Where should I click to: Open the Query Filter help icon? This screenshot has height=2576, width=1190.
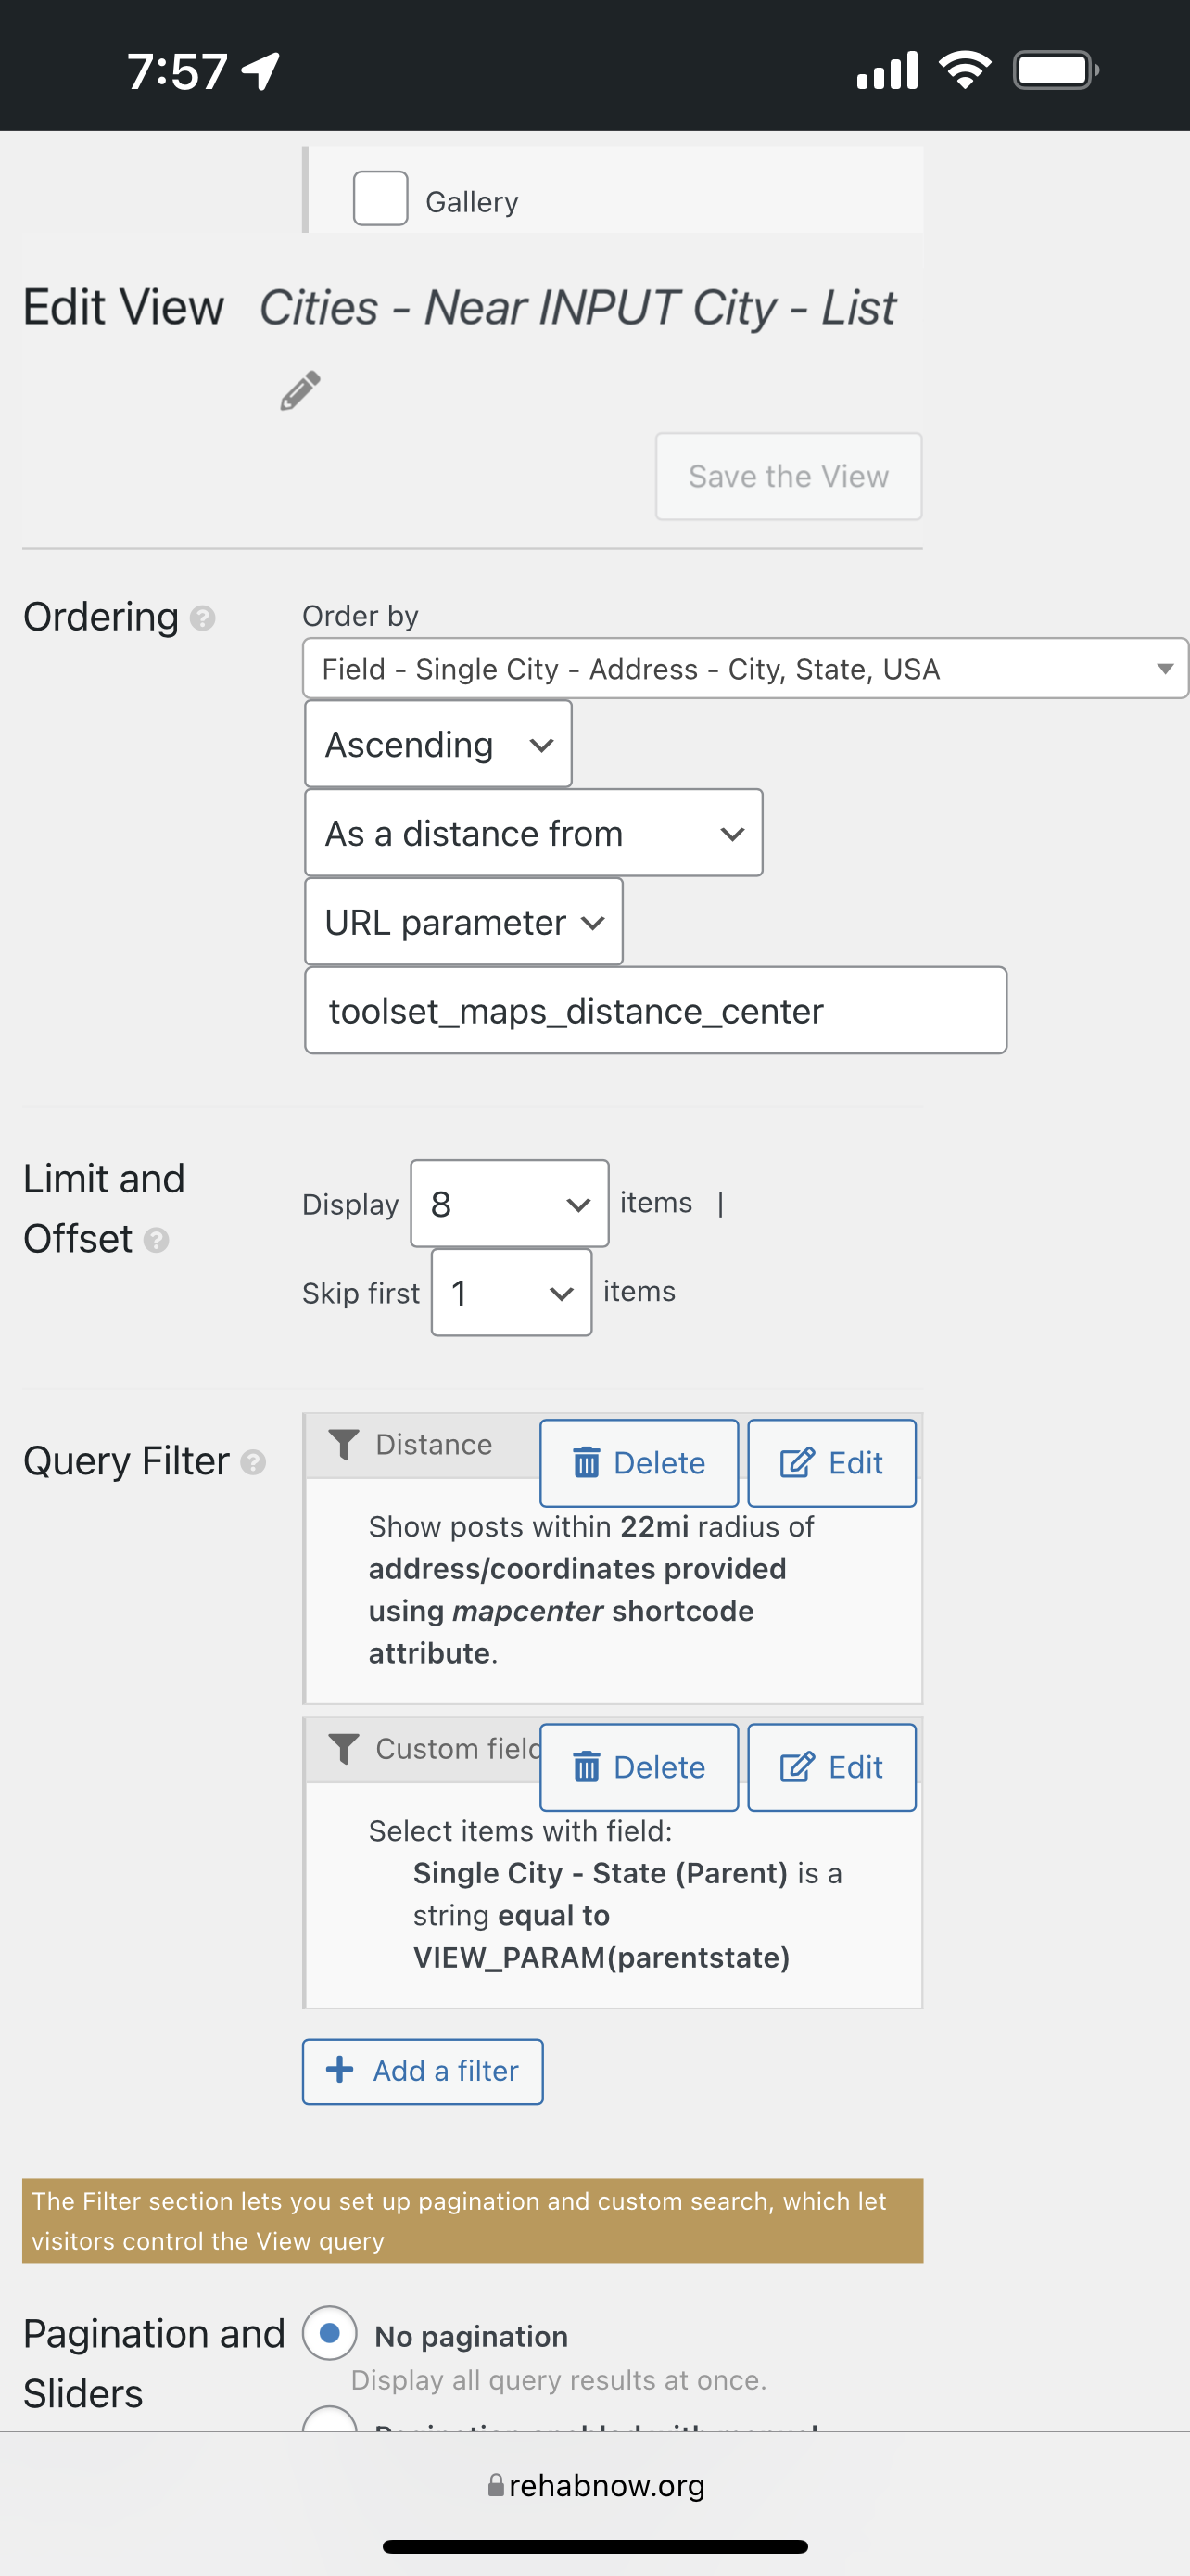click(x=254, y=1462)
